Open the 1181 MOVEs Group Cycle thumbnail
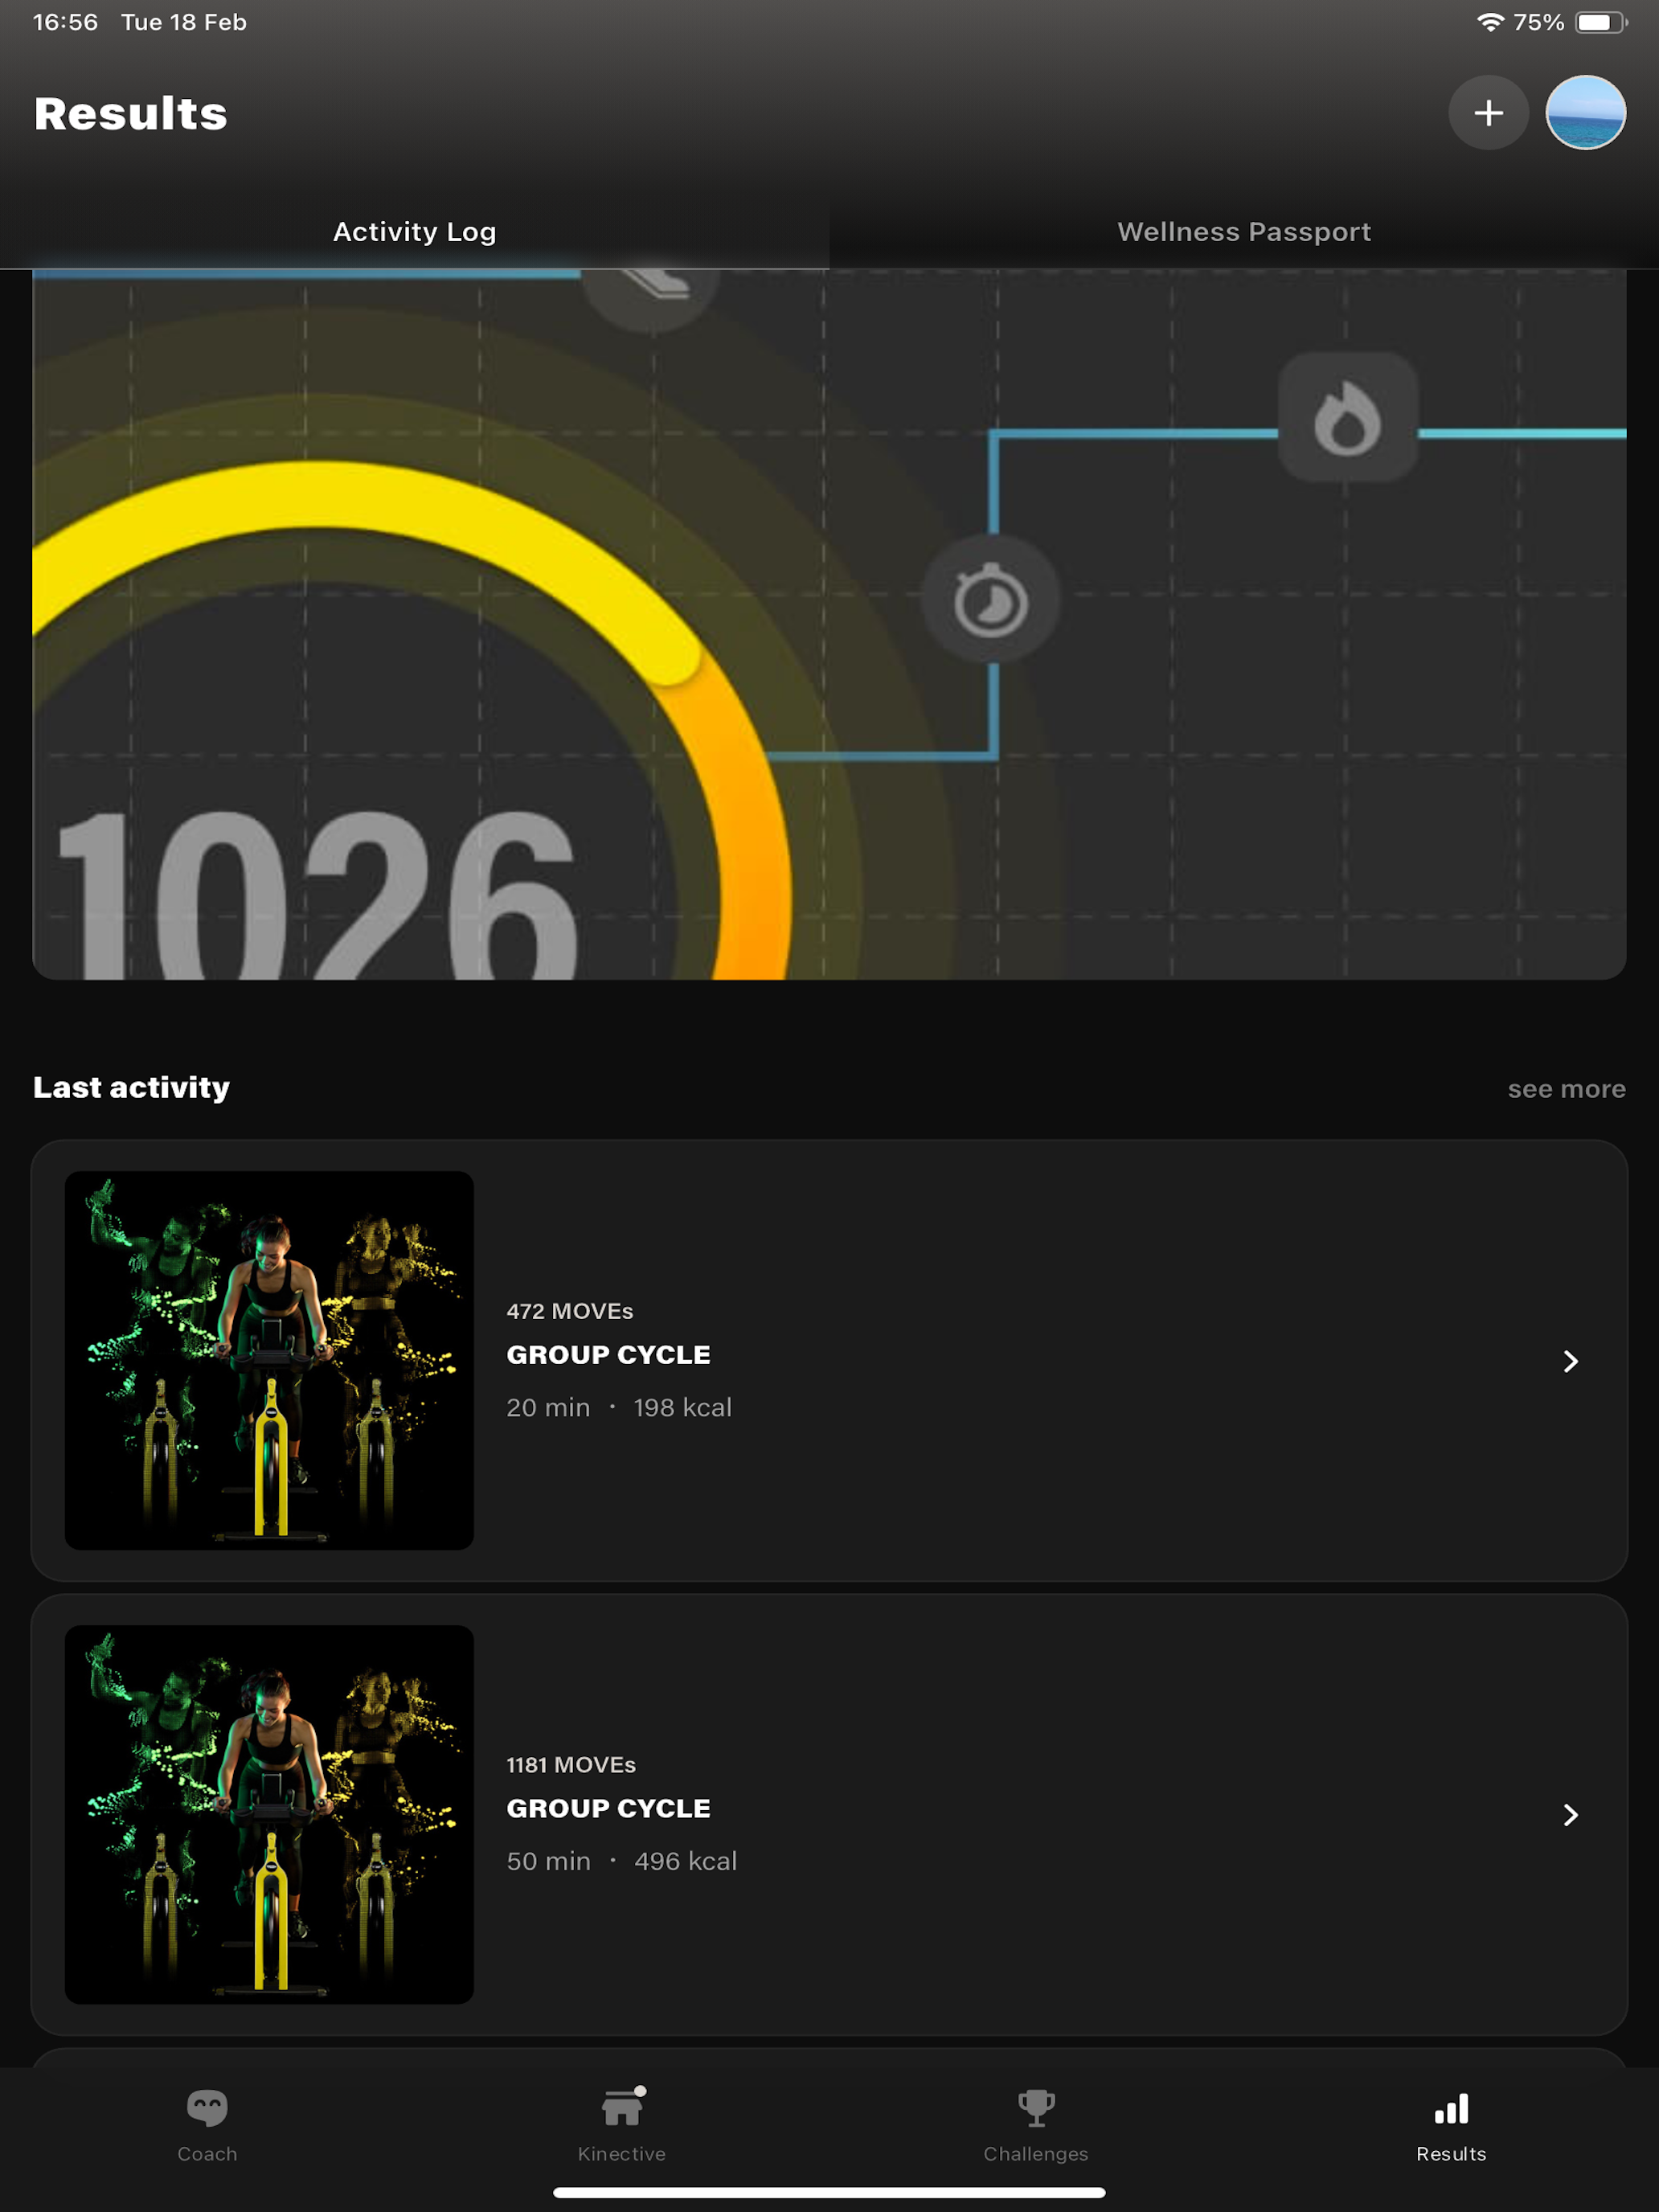 [269, 1814]
